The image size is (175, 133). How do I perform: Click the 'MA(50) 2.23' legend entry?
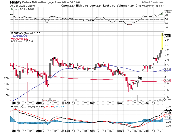19,36
